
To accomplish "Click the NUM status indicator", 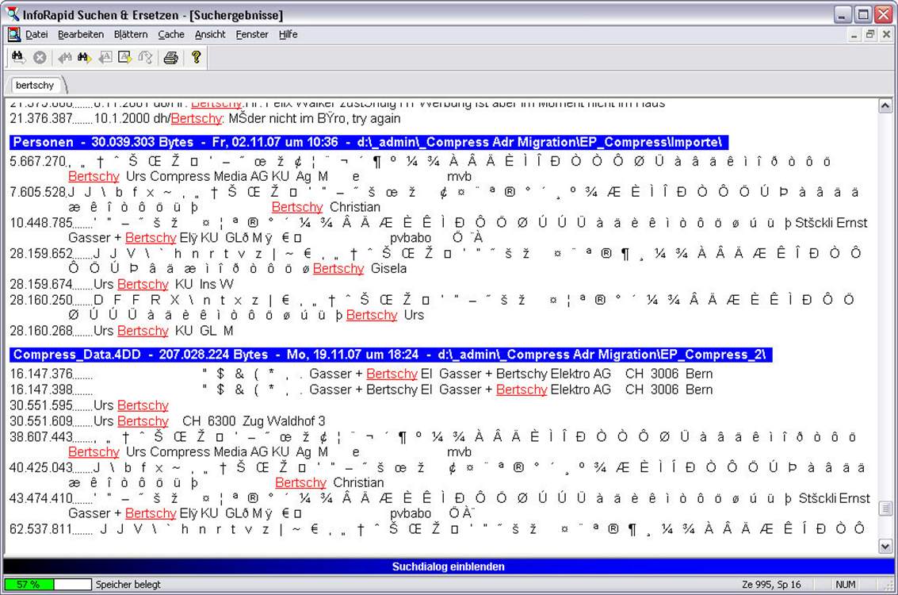I will point(846,584).
